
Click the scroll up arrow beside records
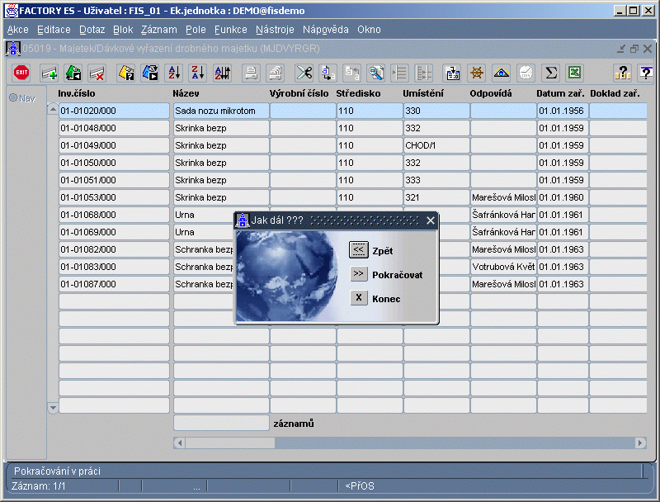[53, 110]
